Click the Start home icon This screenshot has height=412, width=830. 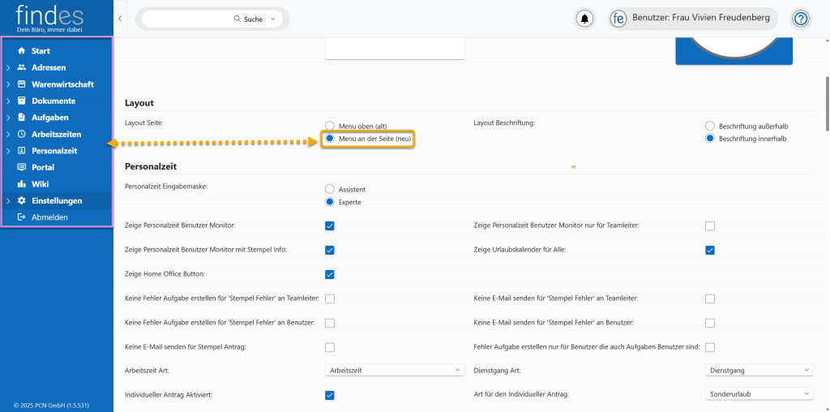[x=22, y=51]
